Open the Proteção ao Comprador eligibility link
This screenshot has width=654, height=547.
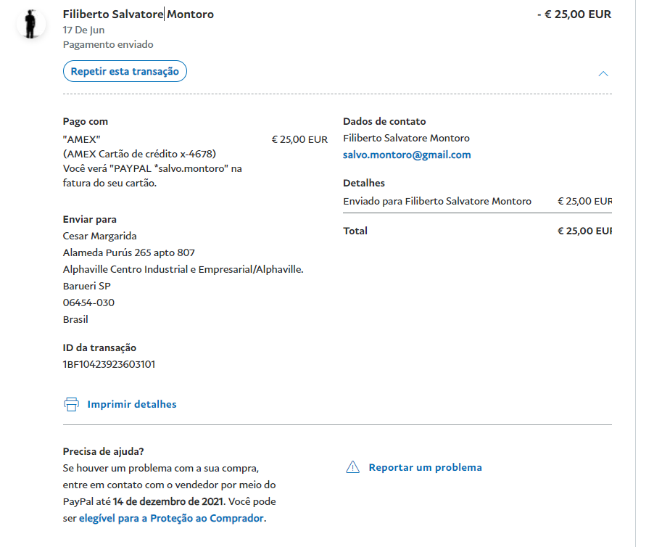[171, 518]
